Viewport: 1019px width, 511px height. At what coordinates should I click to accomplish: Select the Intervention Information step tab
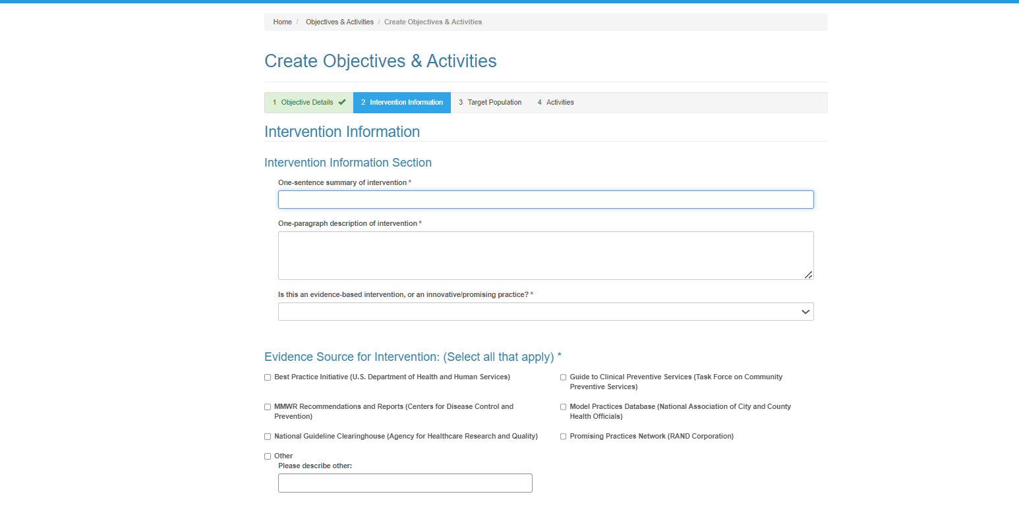pyautogui.click(x=402, y=102)
